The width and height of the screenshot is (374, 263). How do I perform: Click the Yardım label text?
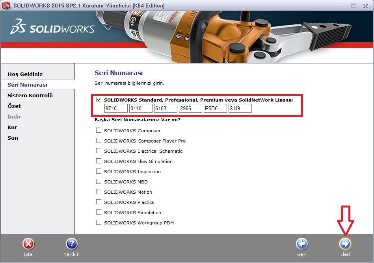click(x=72, y=254)
